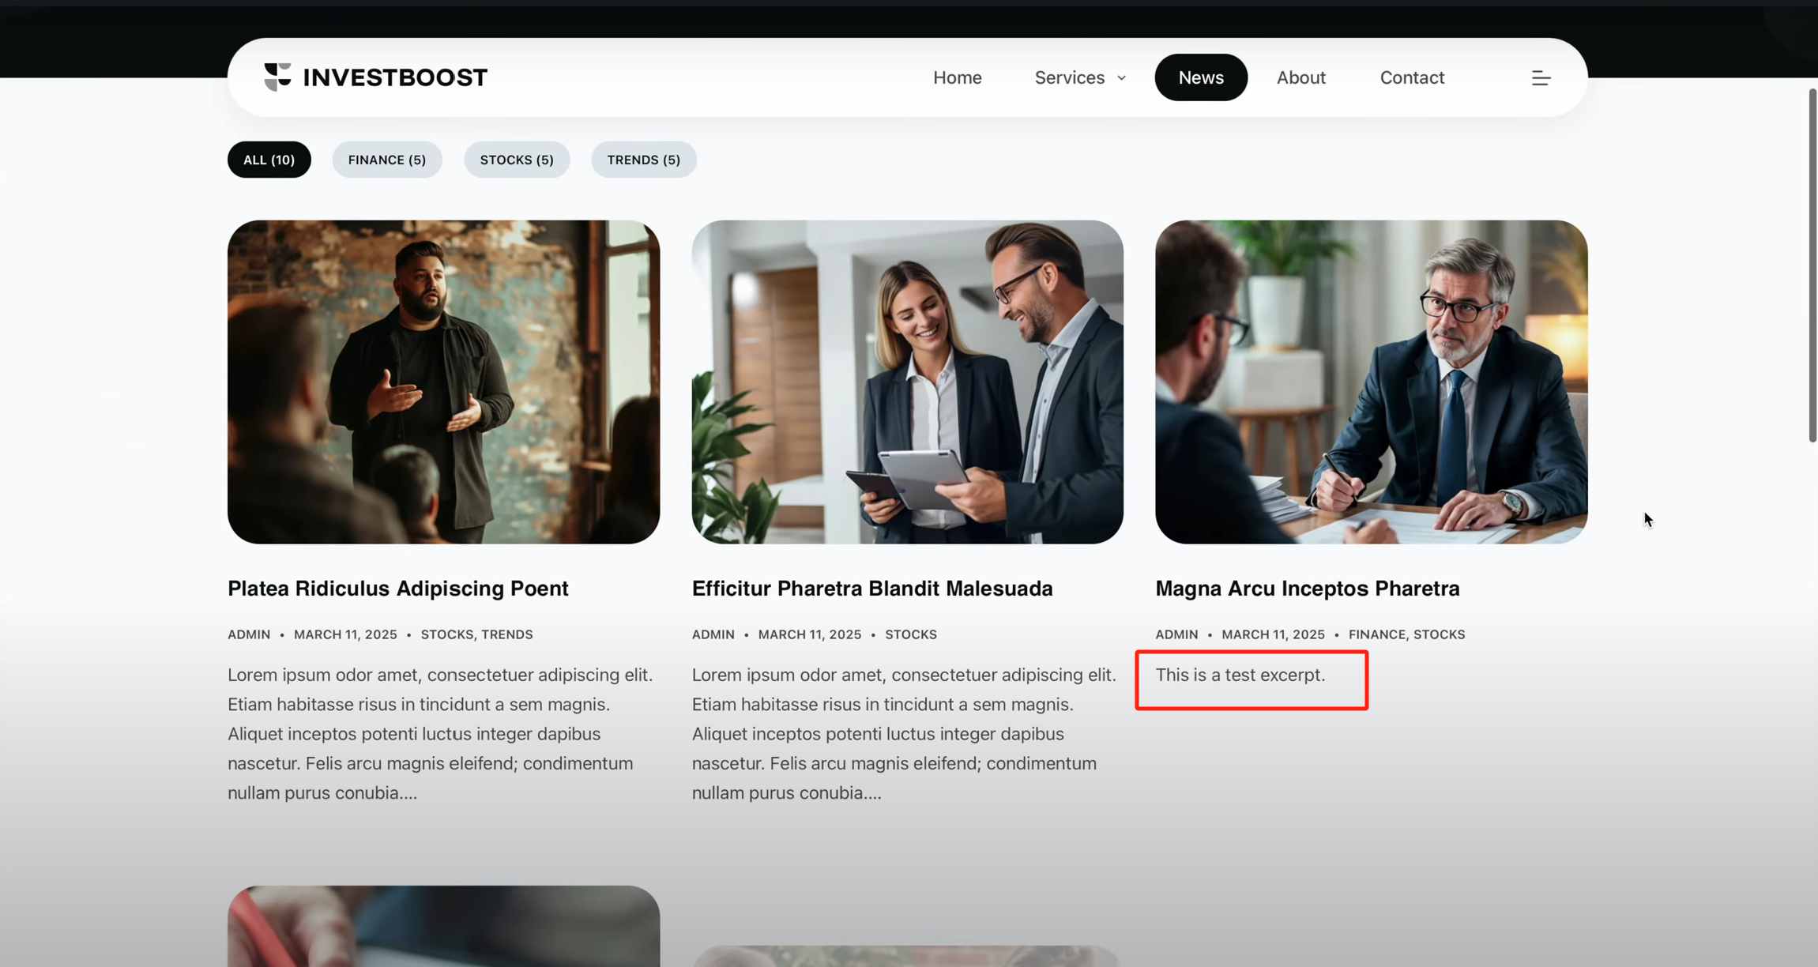
Task: Click the InvestBoost logo icon
Action: tap(277, 77)
